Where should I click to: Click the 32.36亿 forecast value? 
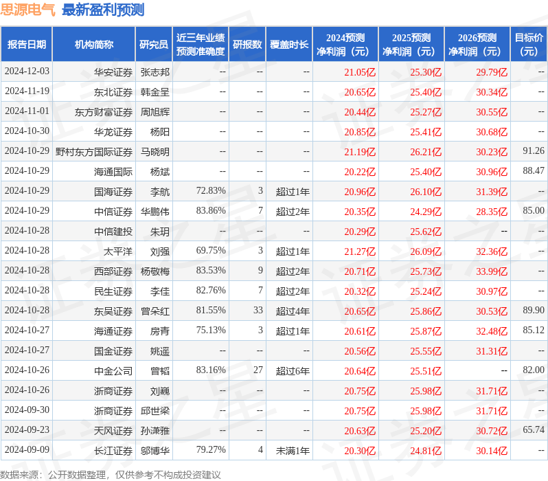tap(492, 252)
